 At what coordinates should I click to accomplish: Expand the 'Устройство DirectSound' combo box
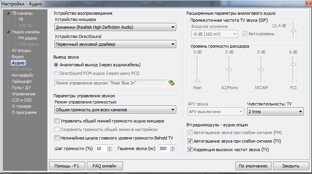115,44
